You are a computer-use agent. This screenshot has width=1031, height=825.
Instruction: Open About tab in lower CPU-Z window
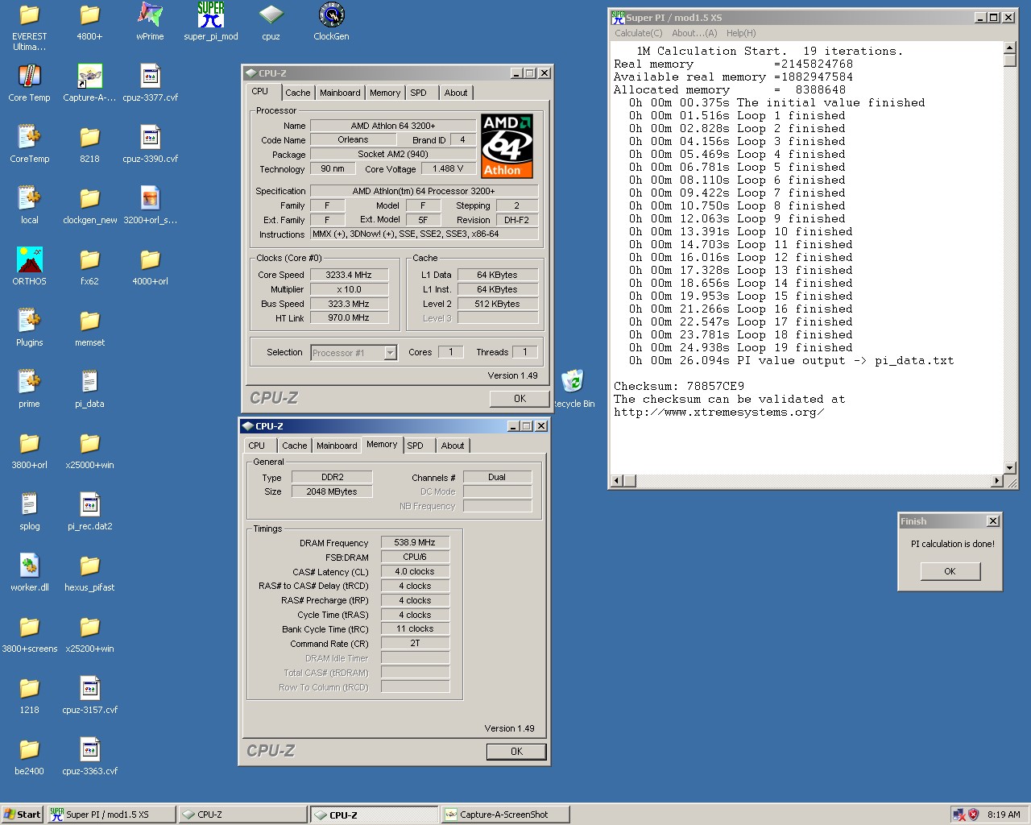coord(453,446)
